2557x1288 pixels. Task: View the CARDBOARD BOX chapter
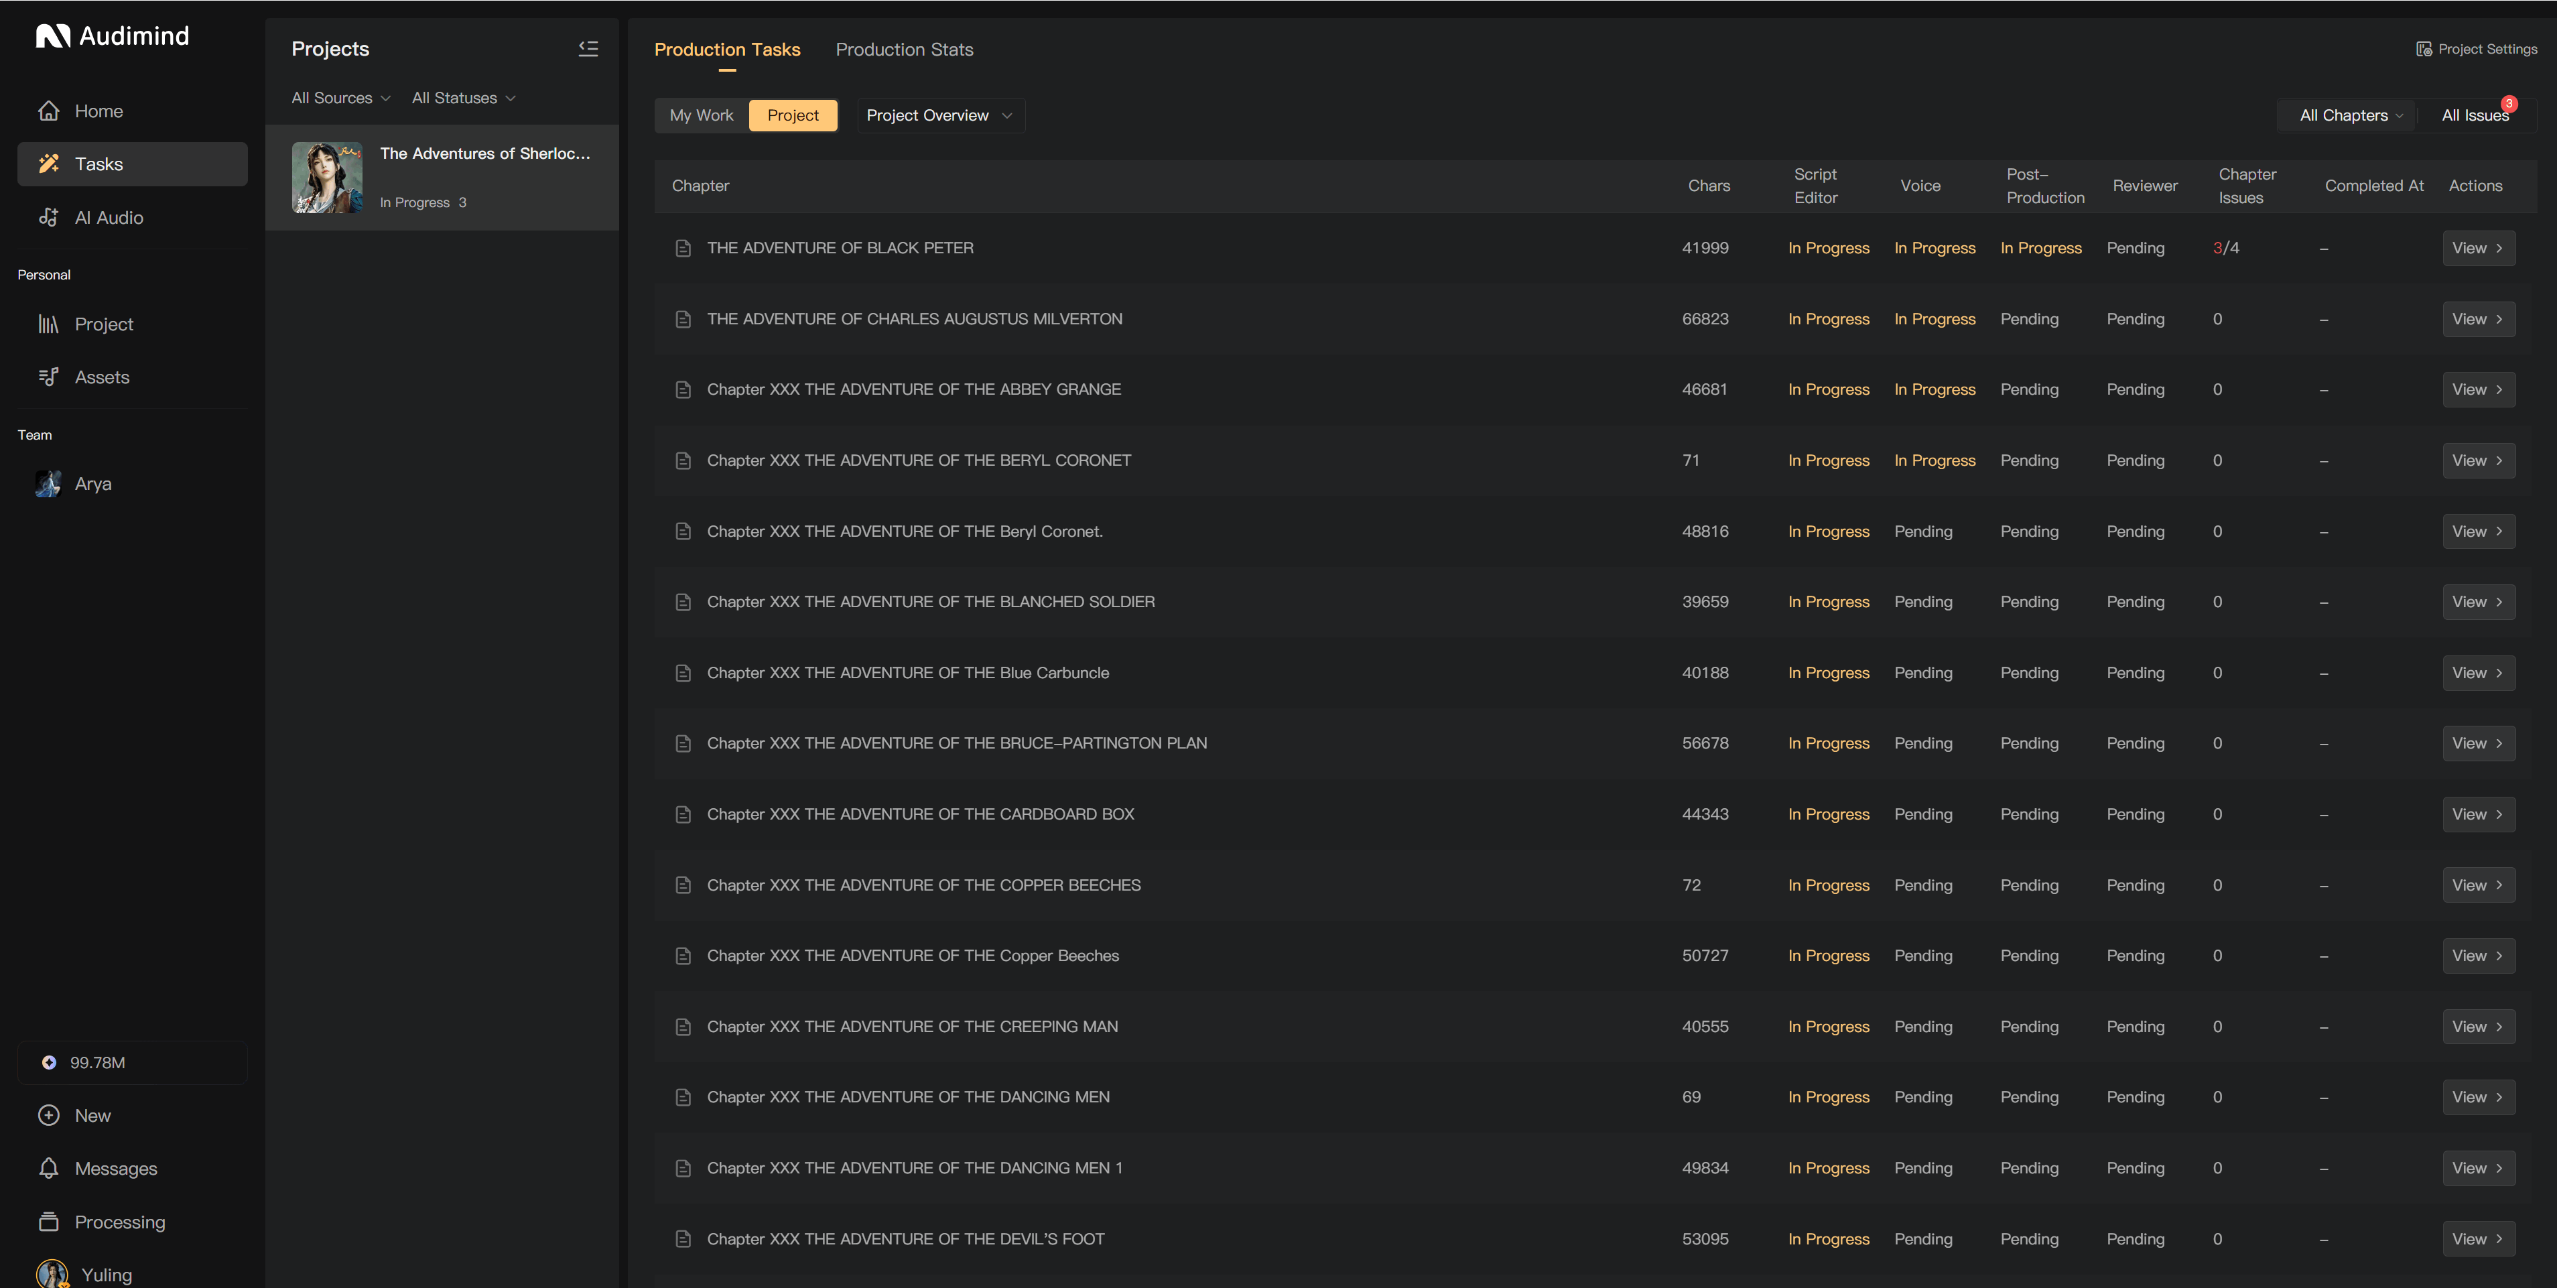coord(2477,814)
